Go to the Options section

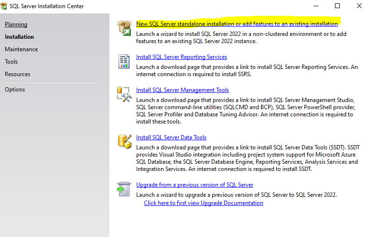pyautogui.click(x=15, y=90)
